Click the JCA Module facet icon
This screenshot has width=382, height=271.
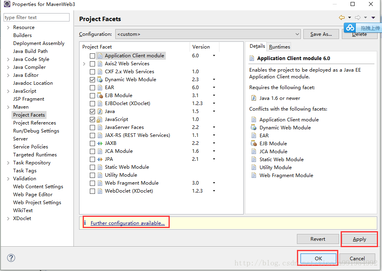[x=100, y=151]
